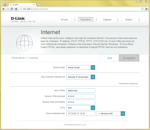Open the Accueil menu
Image resolution: width=150 pixels, height=130 pixels.
point(64,20)
